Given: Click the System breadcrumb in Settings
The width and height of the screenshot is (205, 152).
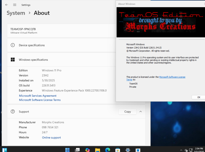Looking at the screenshot, I should [16, 13].
